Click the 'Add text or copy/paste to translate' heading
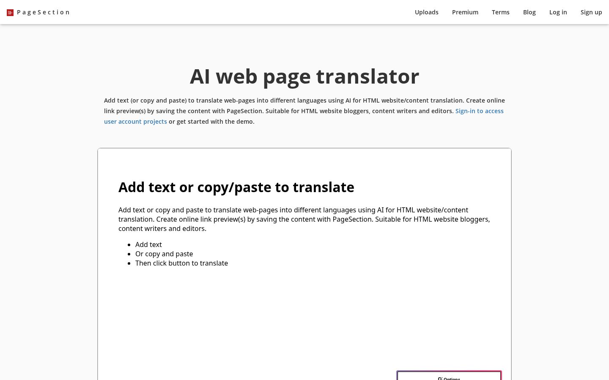Viewport: 609px width, 380px height. pos(236,187)
